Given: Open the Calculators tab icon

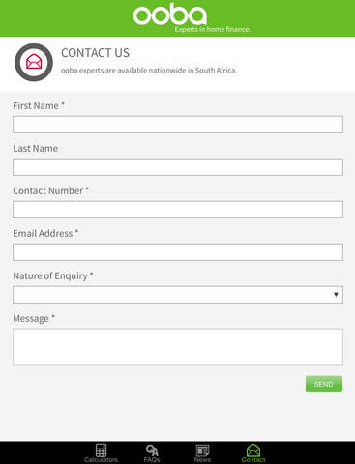Looking at the screenshot, I should point(101,449).
